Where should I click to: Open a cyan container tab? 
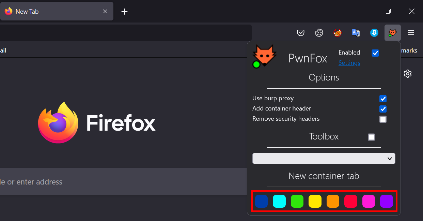(279, 201)
